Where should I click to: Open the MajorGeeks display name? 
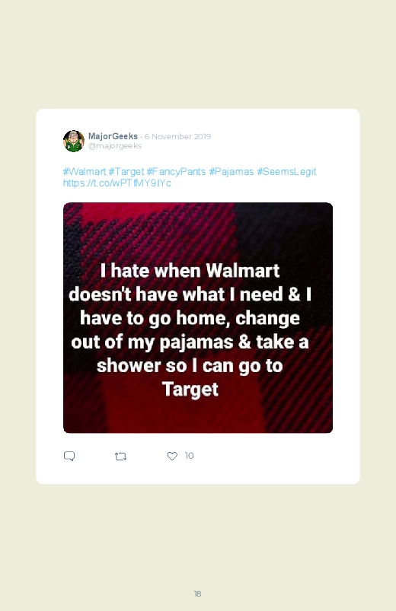[x=113, y=136]
